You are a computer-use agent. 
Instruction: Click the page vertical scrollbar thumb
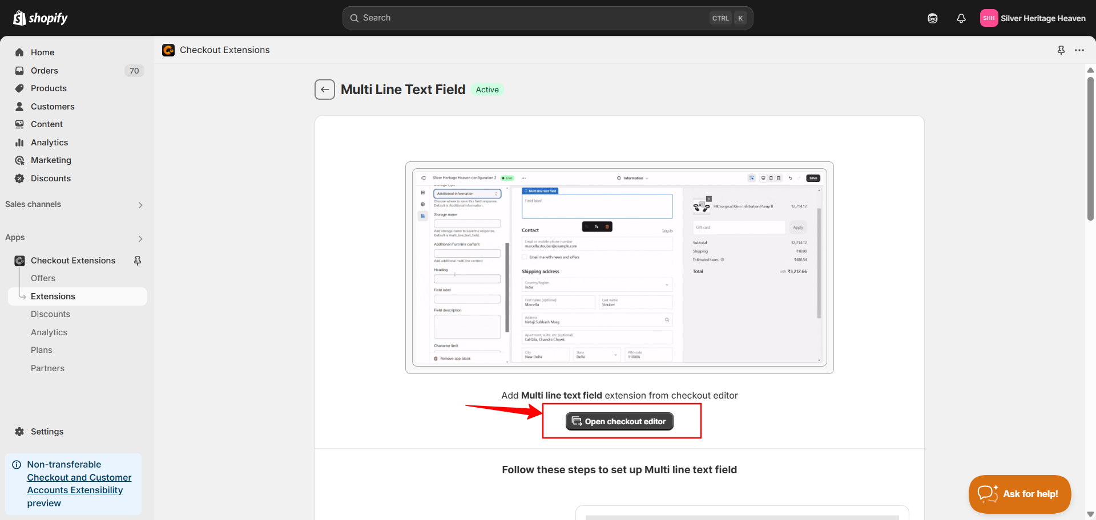tap(1090, 148)
